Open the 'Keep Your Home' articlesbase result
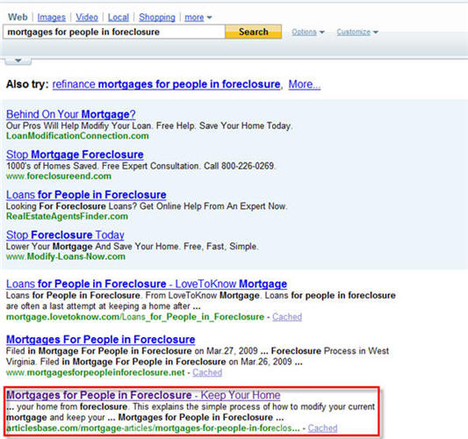Screen dimensions: 468x439 click(x=143, y=395)
